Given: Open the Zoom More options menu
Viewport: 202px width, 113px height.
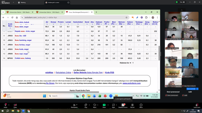Looking at the screenshot, I should click(x=141, y=105).
